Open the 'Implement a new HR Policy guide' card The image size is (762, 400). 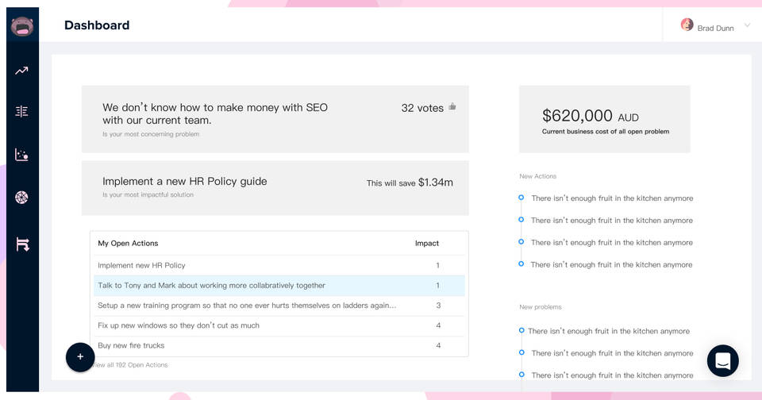pos(275,187)
